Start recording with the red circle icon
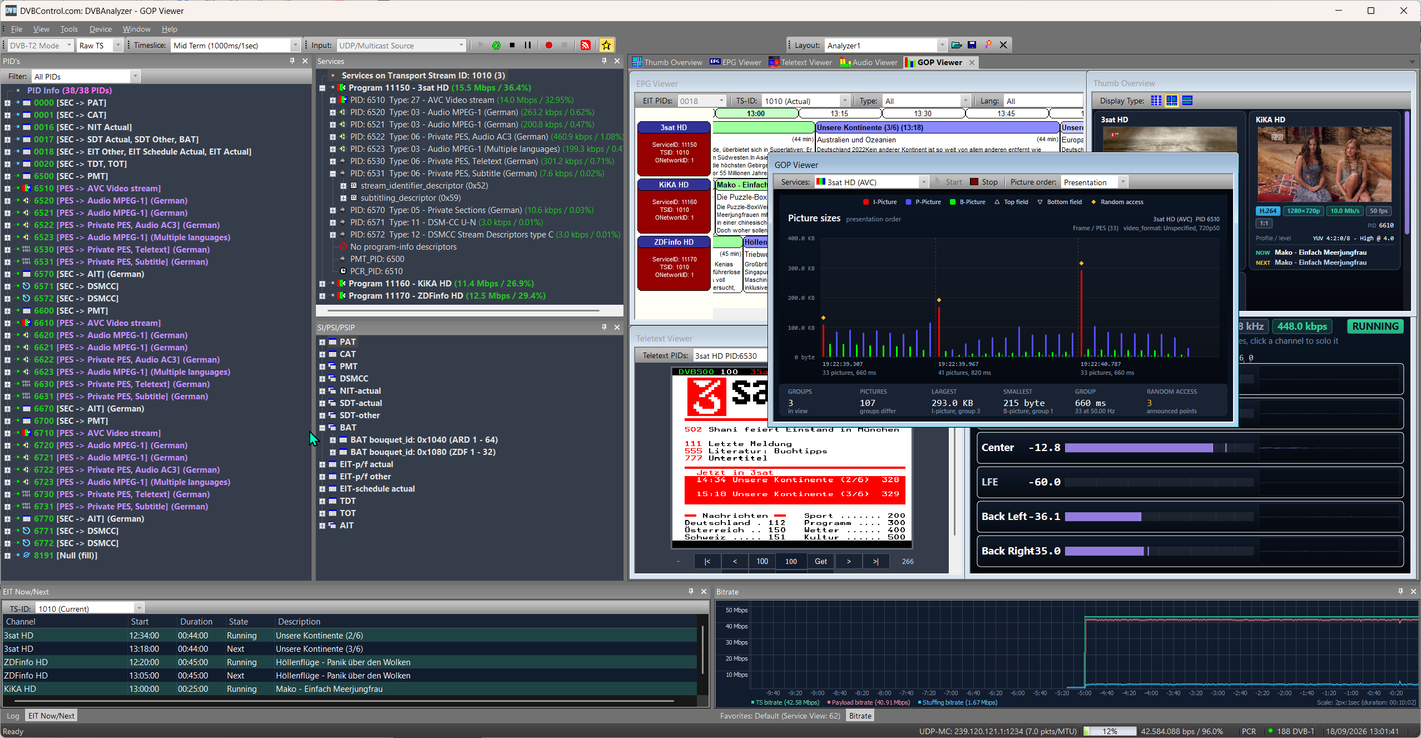This screenshot has width=1421, height=738. (549, 46)
